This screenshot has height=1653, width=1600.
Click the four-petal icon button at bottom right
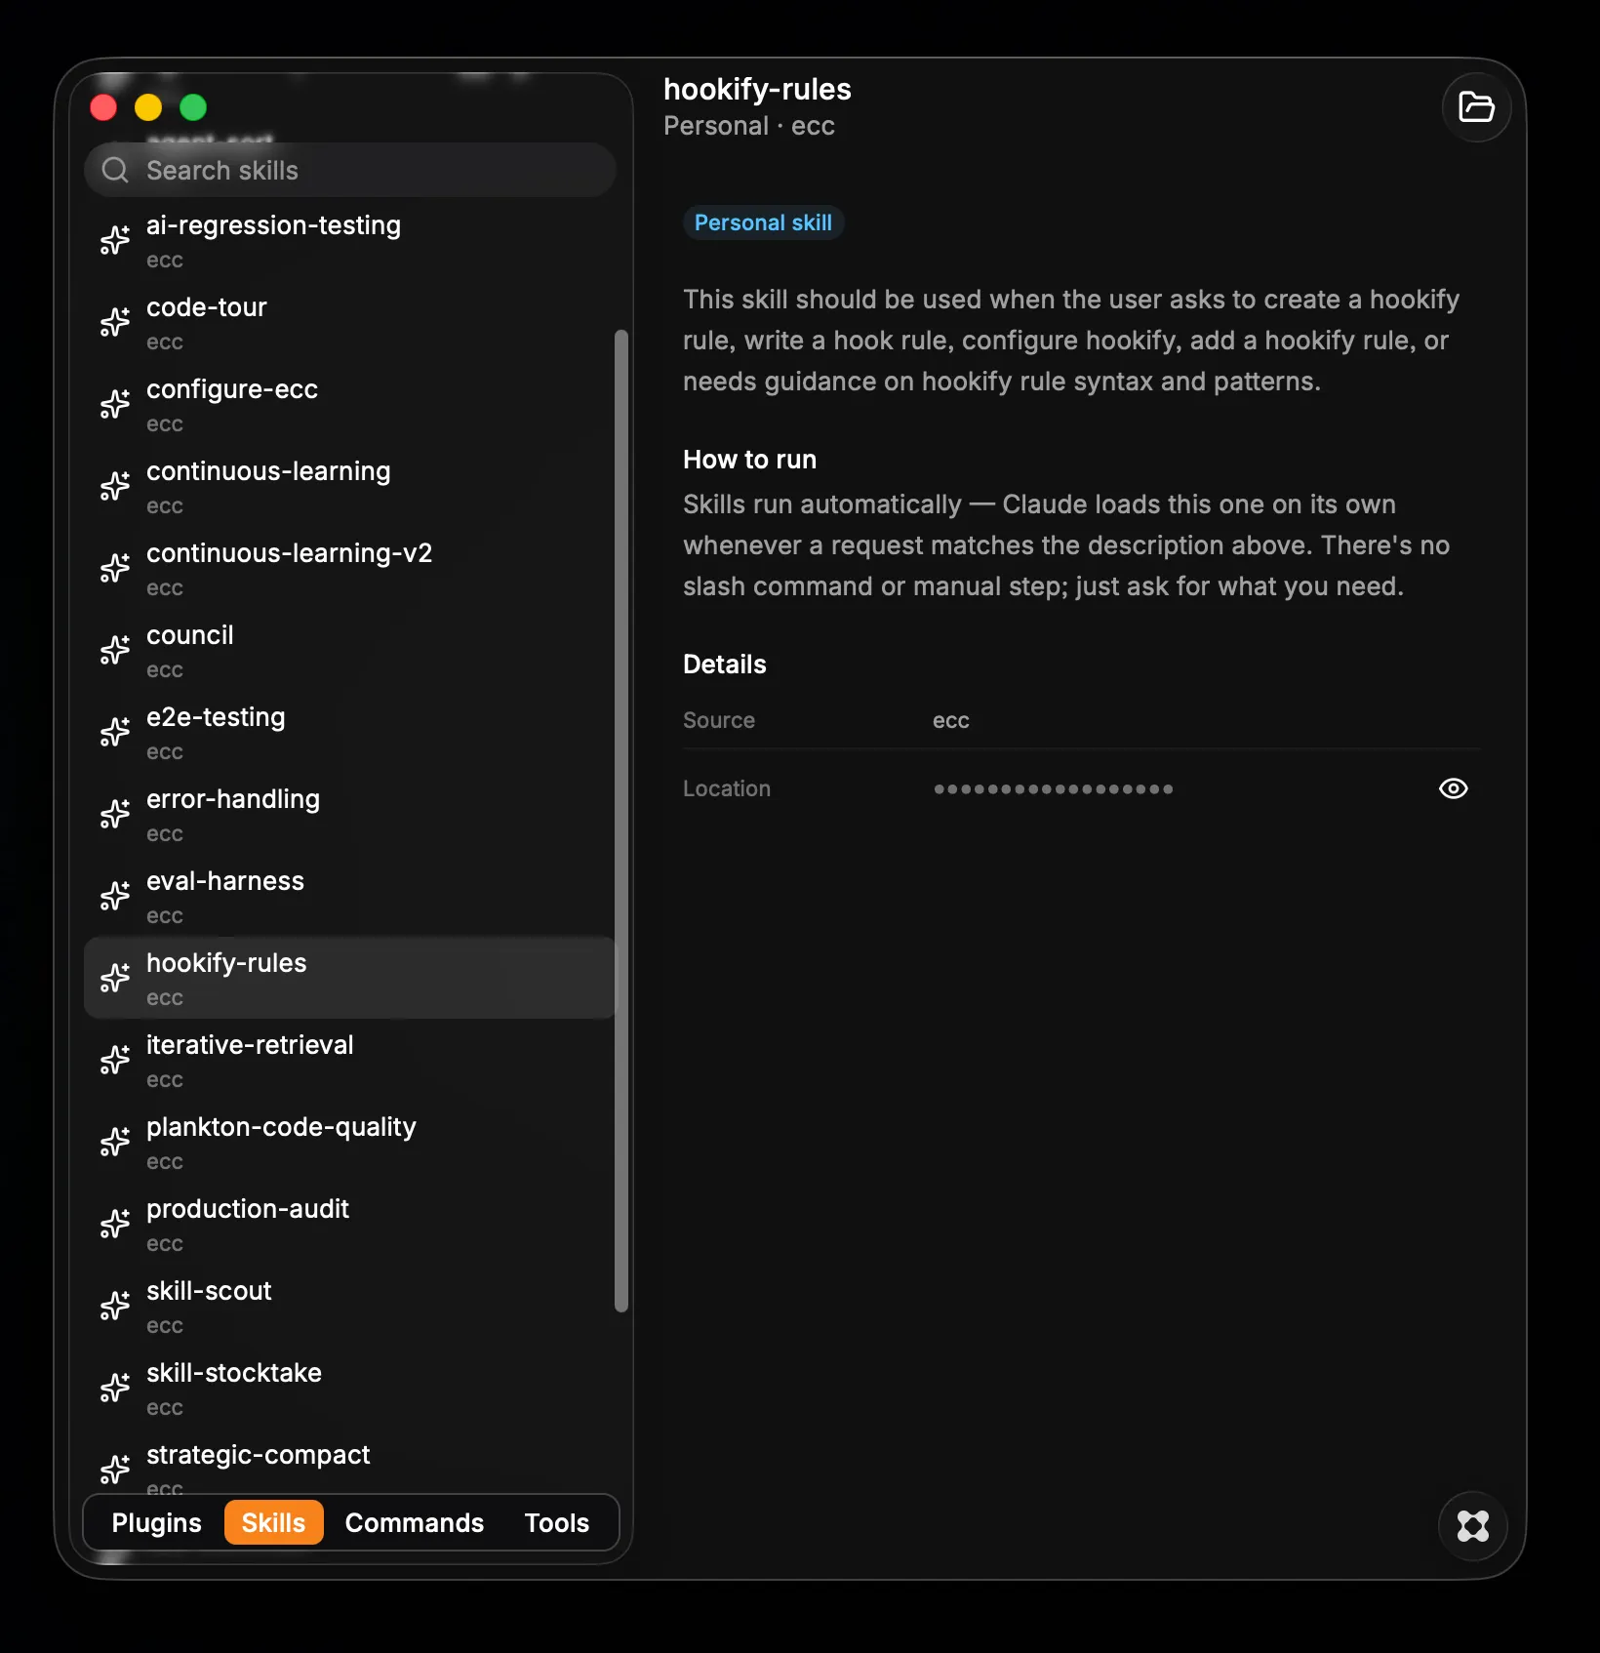coord(1472,1525)
